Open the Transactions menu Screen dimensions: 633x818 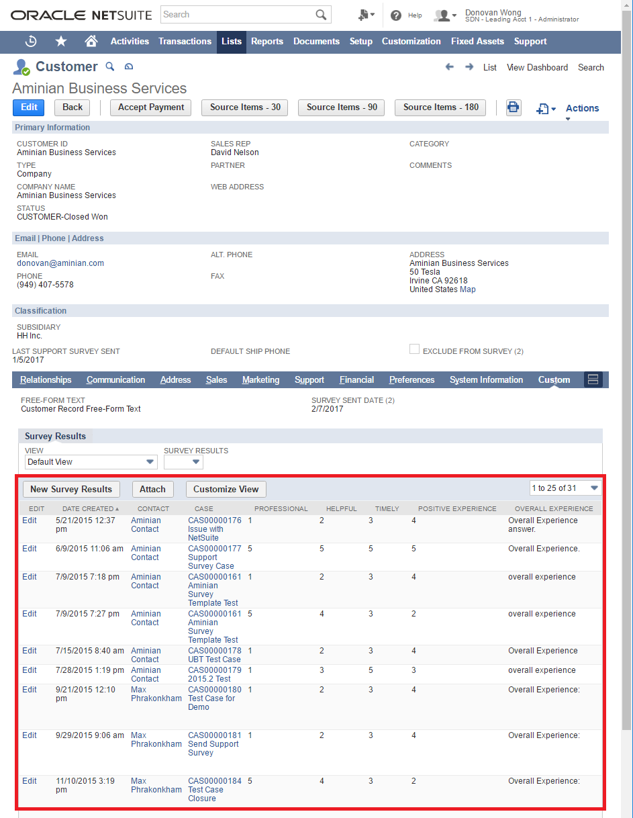(x=185, y=42)
